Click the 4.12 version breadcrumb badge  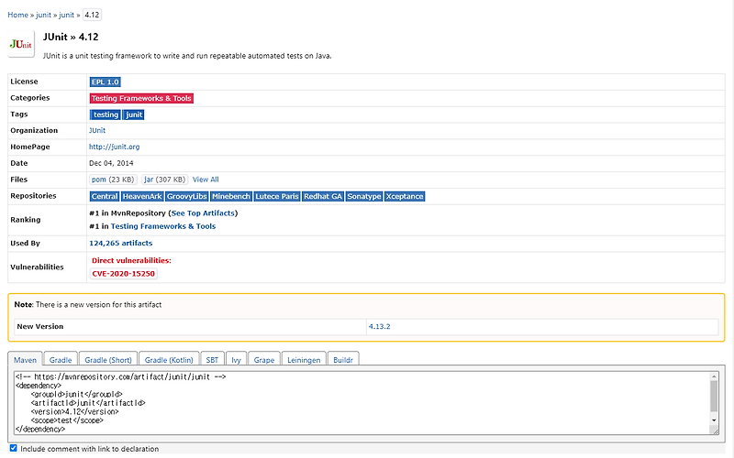[x=93, y=15]
